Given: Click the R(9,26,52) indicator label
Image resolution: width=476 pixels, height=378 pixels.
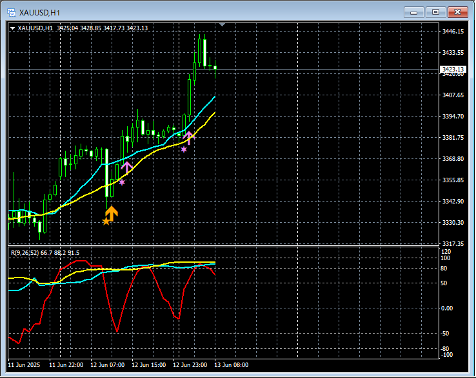Looking at the screenshot, I should (x=45, y=253).
